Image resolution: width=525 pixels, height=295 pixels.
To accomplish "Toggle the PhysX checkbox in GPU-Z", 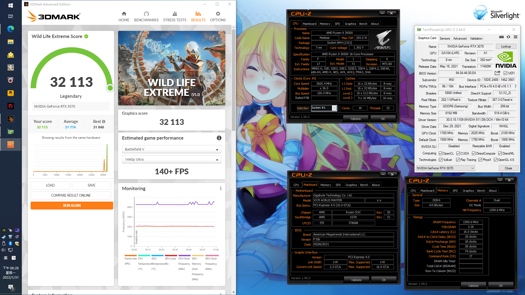I will [480, 160].
